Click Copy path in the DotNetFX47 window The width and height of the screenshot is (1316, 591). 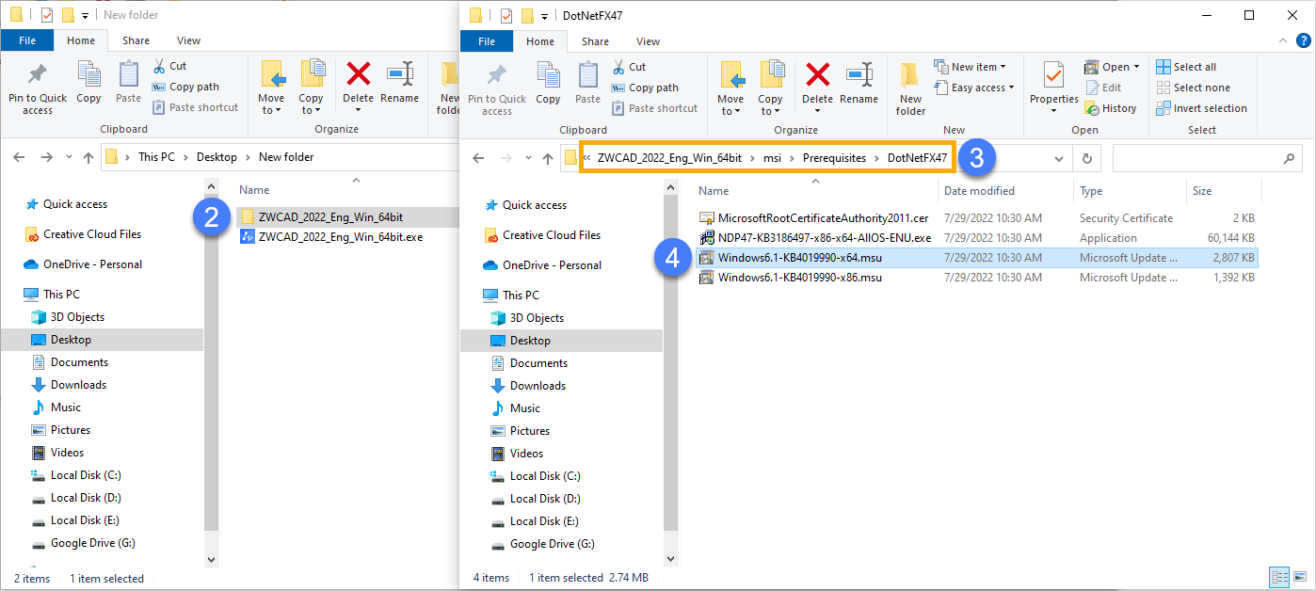click(645, 88)
